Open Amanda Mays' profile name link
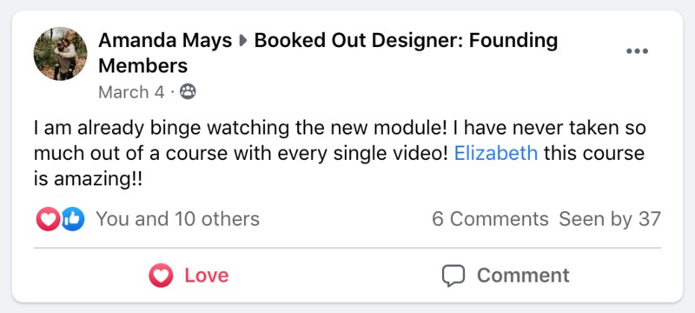This screenshot has width=695, height=313. click(165, 41)
